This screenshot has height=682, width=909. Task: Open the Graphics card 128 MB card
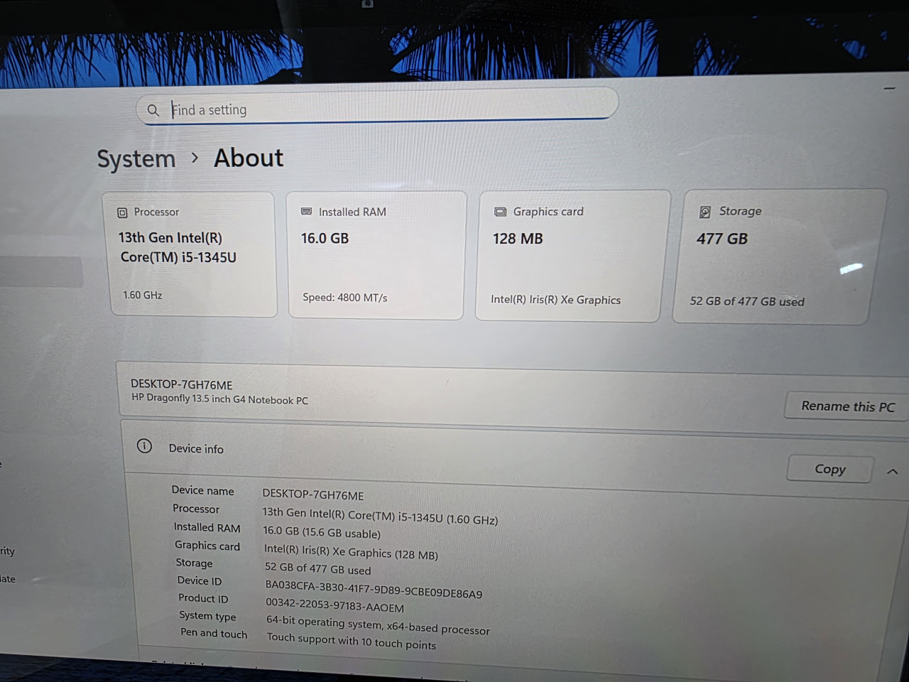coord(572,256)
